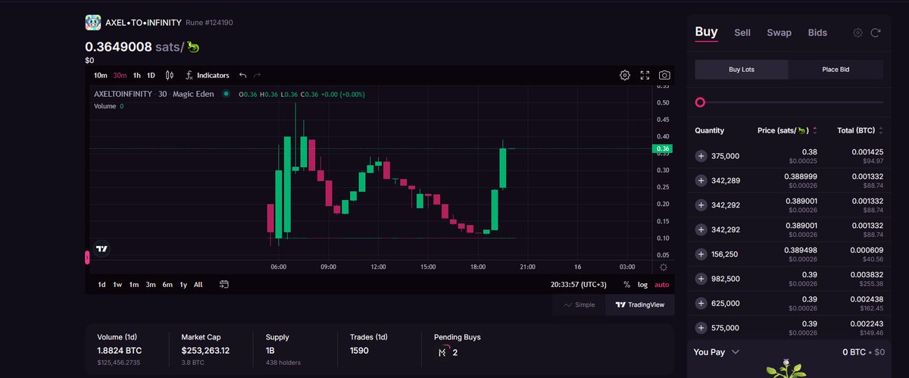909x378 pixels.
Task: Click the 0.003832 total cell
Action: point(865,274)
